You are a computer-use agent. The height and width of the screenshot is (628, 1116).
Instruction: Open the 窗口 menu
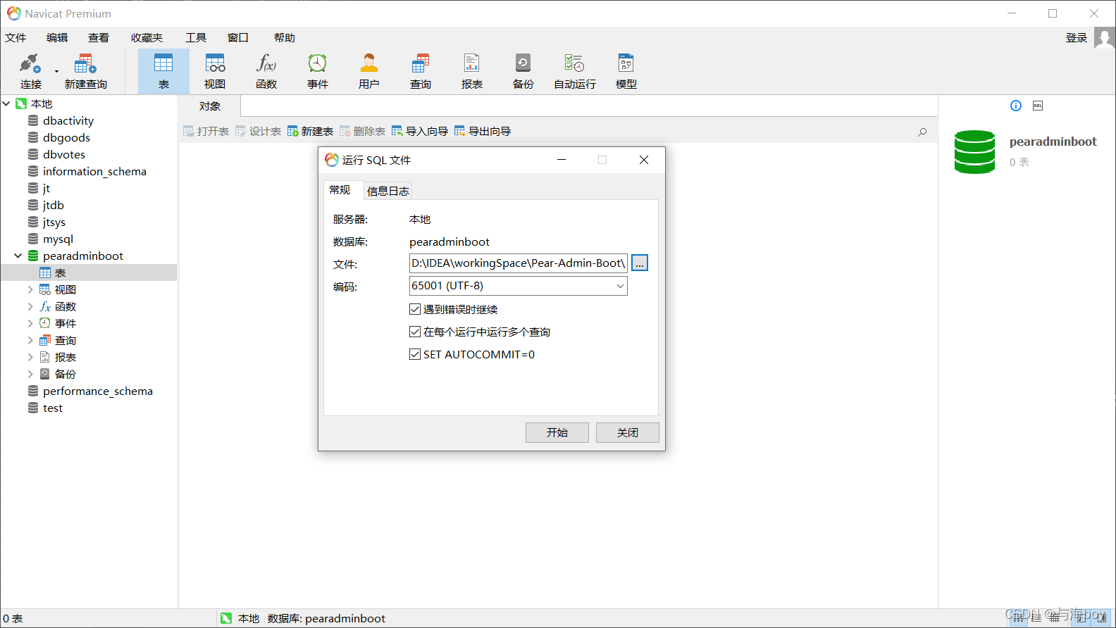[238, 38]
